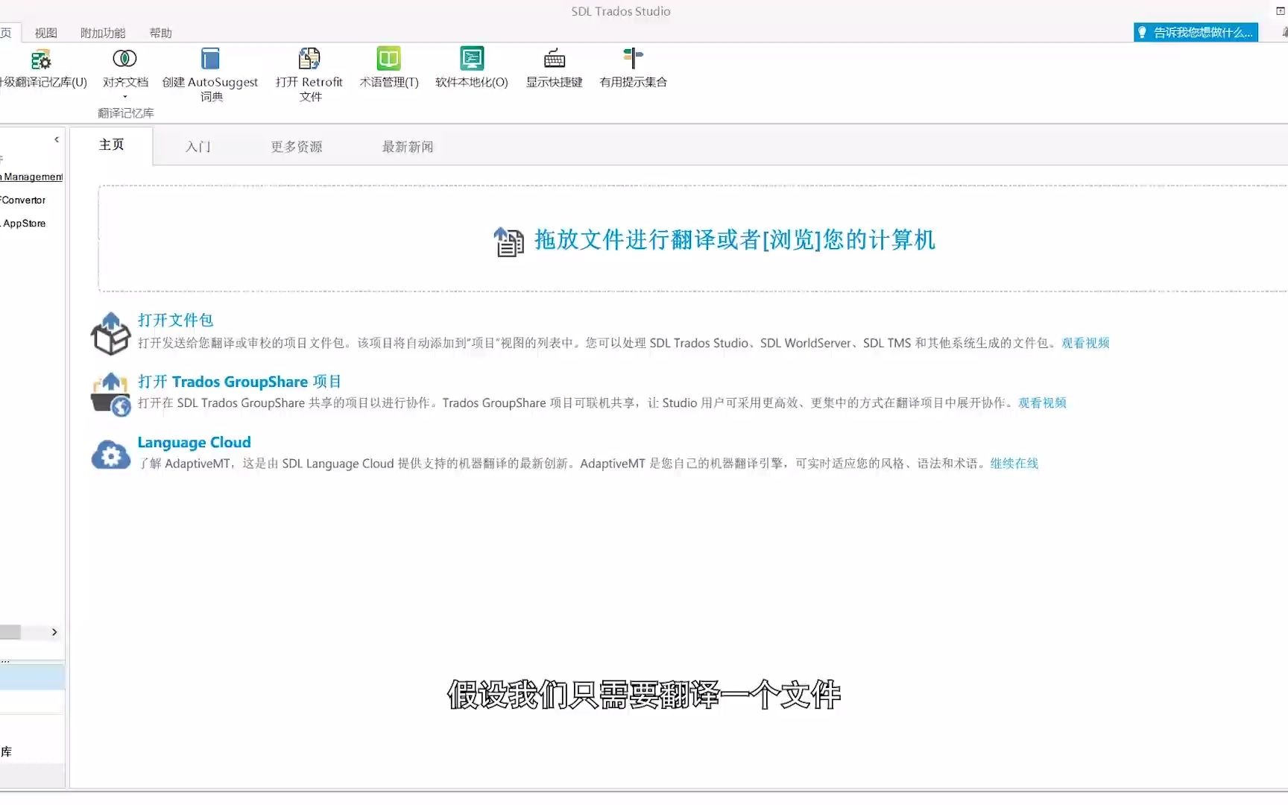
Task: Click the ribbon display options icon top right
Action: click(x=1280, y=11)
